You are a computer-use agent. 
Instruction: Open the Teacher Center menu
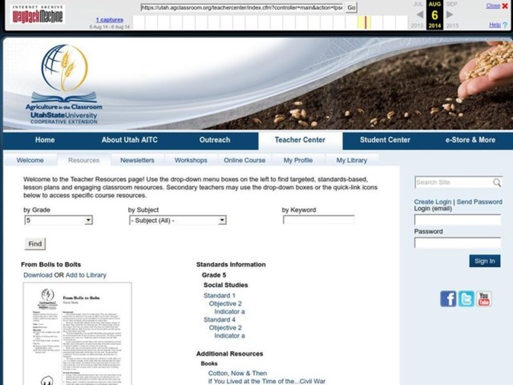(299, 140)
